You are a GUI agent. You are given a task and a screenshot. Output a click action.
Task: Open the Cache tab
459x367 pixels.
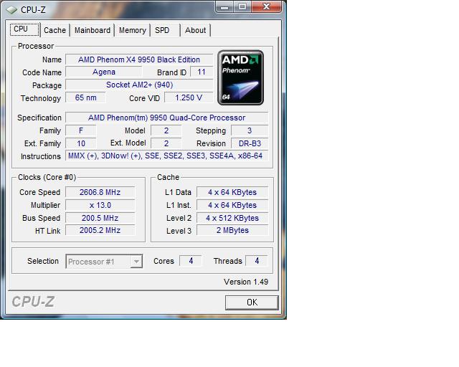pos(55,30)
